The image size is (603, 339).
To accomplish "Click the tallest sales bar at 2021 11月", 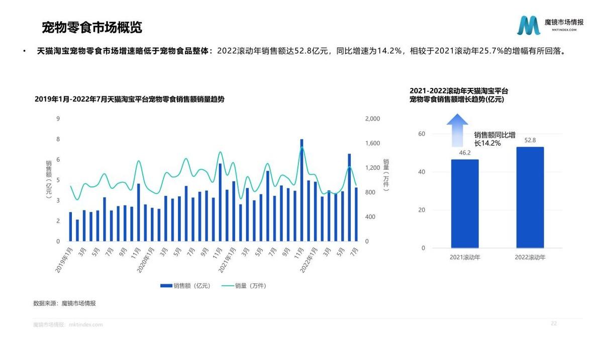I will (301, 190).
